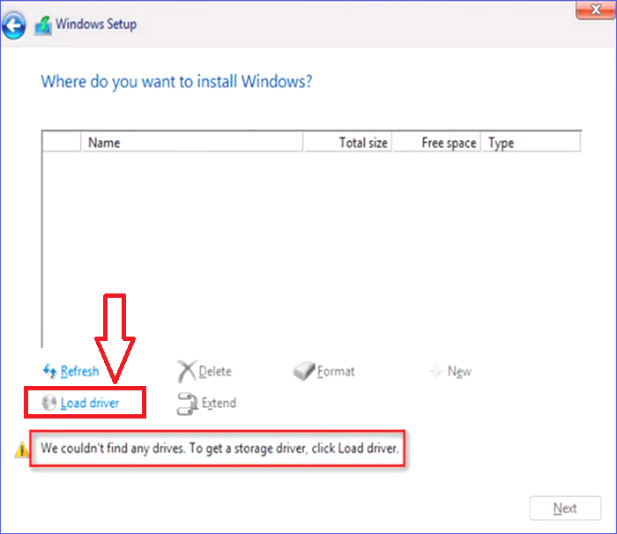Viewport: 617px width, 534px height.
Task: Go back using the blue arrow button
Action: click(x=14, y=26)
